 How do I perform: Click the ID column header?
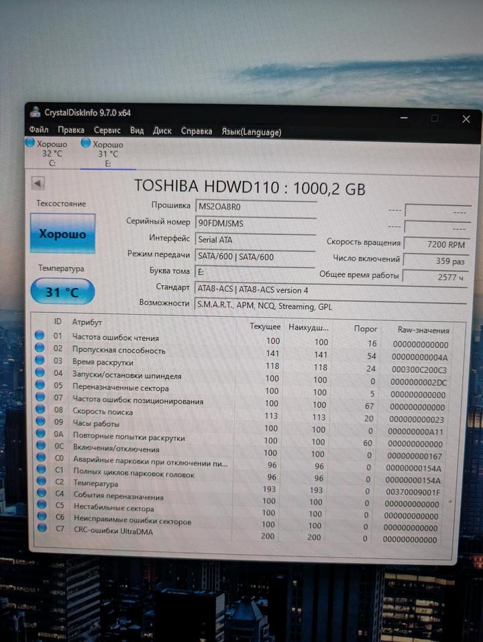tap(58, 322)
